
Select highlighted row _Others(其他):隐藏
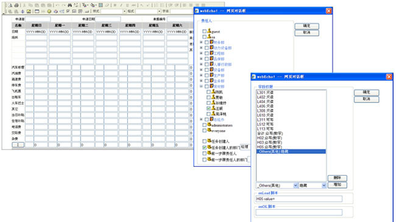pos(291,151)
